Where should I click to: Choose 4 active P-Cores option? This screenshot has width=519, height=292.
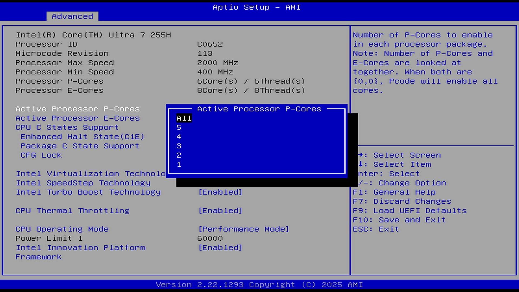pyautogui.click(x=179, y=137)
